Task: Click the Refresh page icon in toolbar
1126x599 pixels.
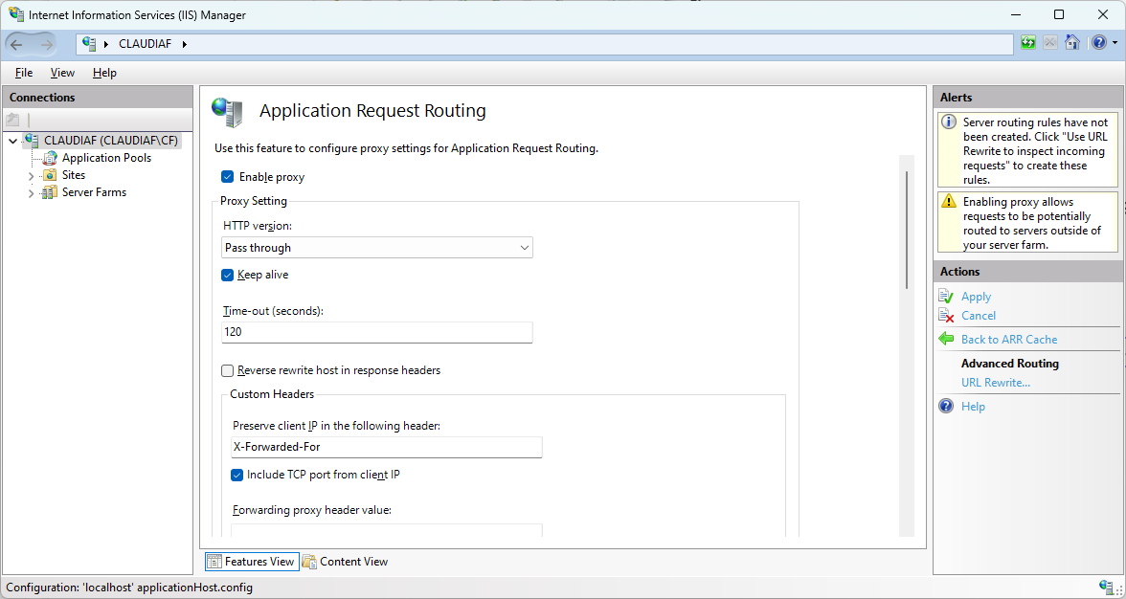Action: (1028, 43)
